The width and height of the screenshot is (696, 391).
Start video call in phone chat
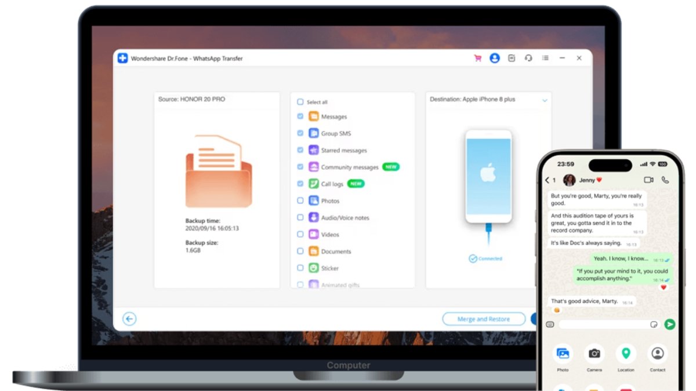(x=648, y=180)
